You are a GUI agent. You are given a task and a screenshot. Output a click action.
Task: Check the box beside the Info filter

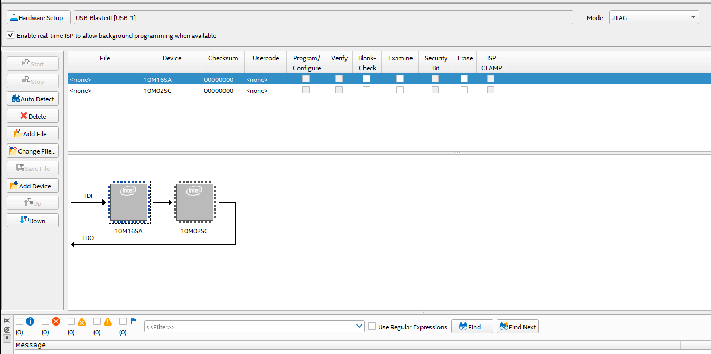click(x=20, y=321)
